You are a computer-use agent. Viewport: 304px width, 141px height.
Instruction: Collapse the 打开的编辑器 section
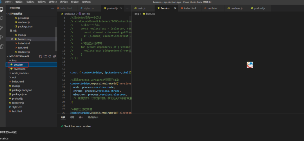(x=16, y=14)
